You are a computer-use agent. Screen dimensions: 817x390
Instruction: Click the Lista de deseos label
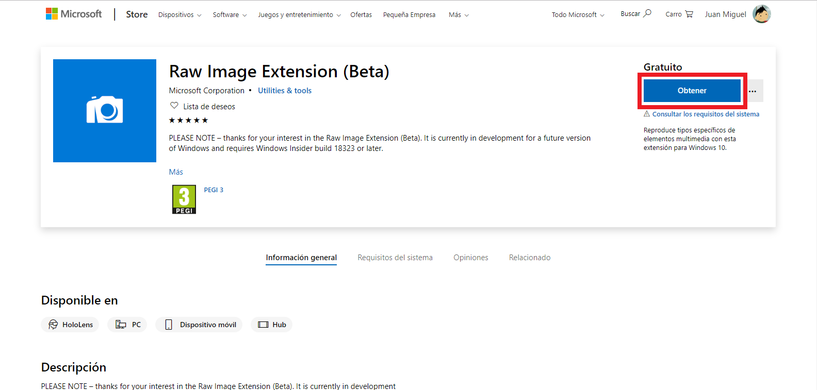click(209, 107)
